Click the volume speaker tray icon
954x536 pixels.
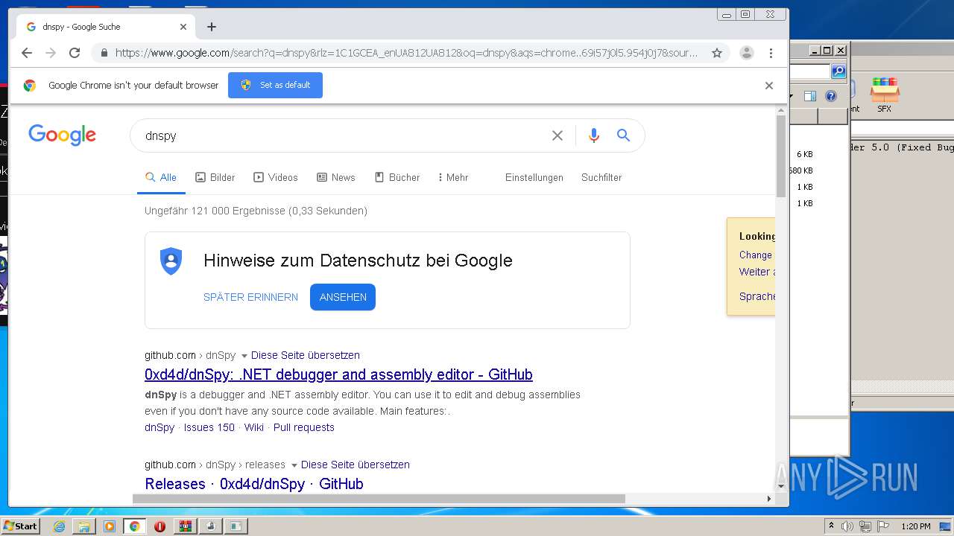847,526
